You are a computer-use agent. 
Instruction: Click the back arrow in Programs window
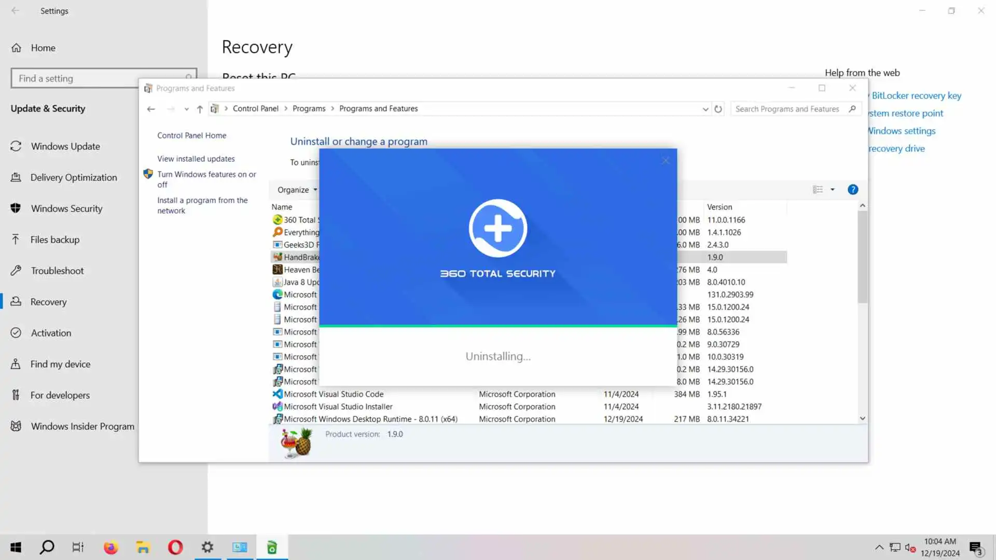pos(151,109)
